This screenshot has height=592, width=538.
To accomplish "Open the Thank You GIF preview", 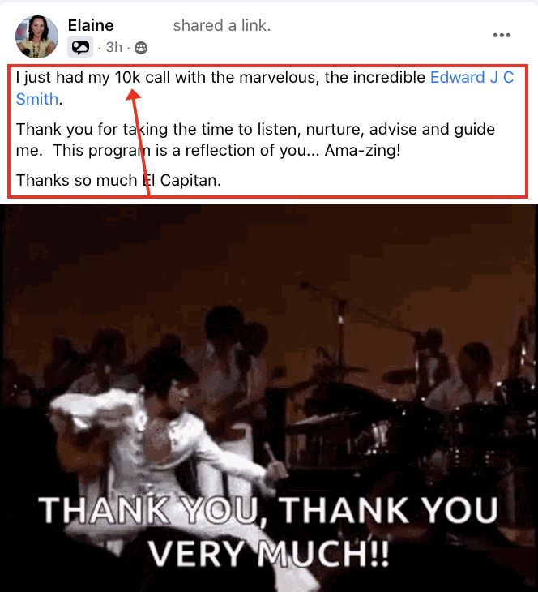I will coord(269,398).
